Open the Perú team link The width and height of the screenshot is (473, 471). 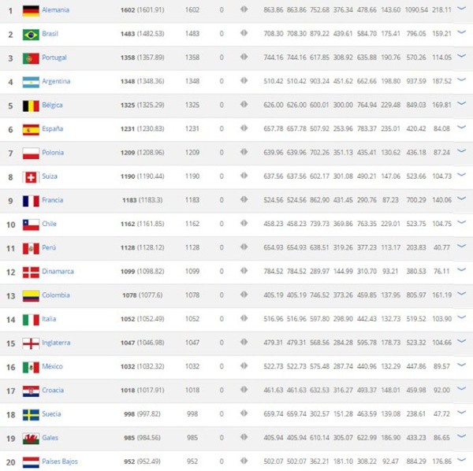(50, 247)
